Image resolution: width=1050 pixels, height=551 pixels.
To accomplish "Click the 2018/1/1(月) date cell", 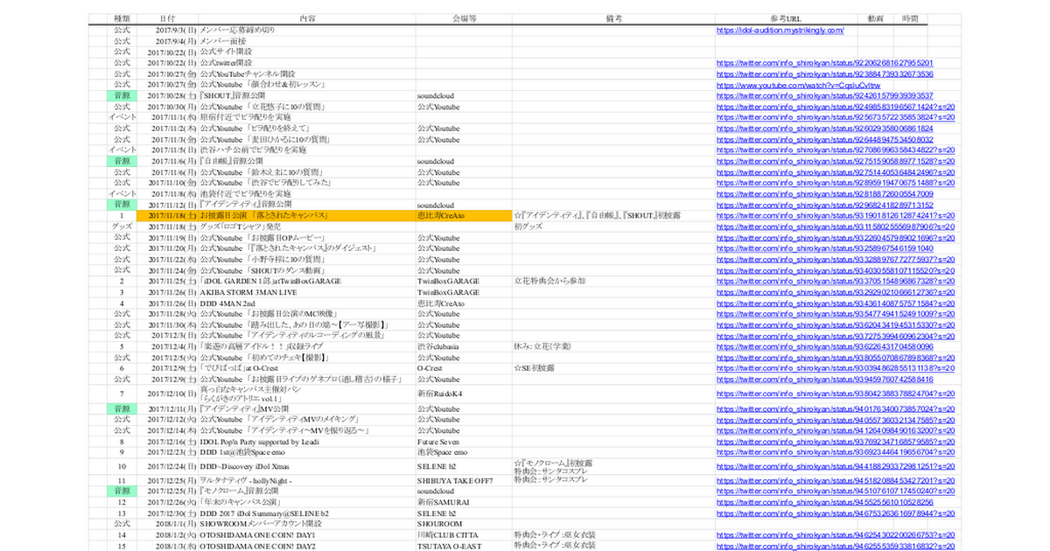I will tap(167, 524).
